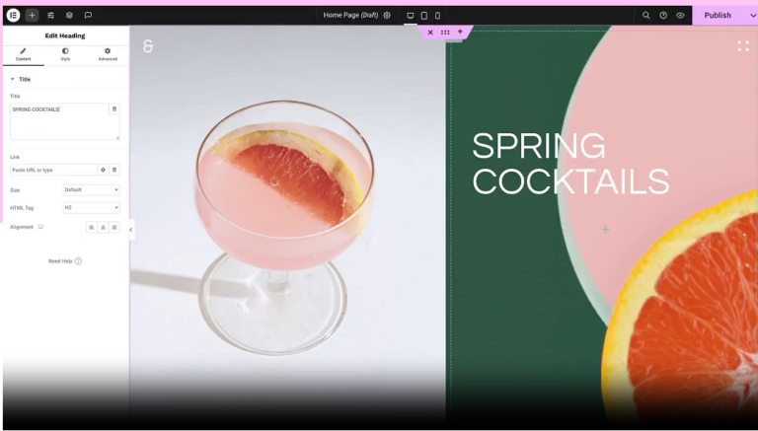This screenshot has width=758, height=431.
Task: Open the finder search icon
Action: [645, 16]
